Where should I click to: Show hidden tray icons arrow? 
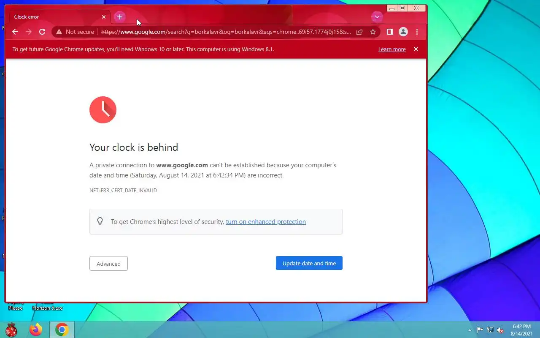470,330
